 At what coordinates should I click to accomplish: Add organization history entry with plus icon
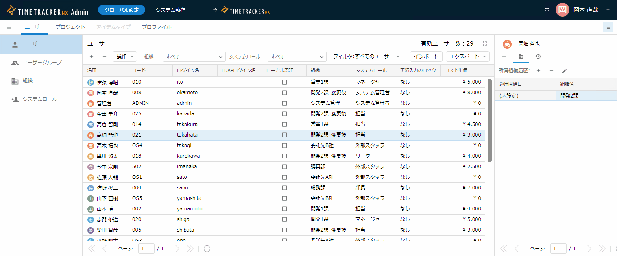[538, 71]
